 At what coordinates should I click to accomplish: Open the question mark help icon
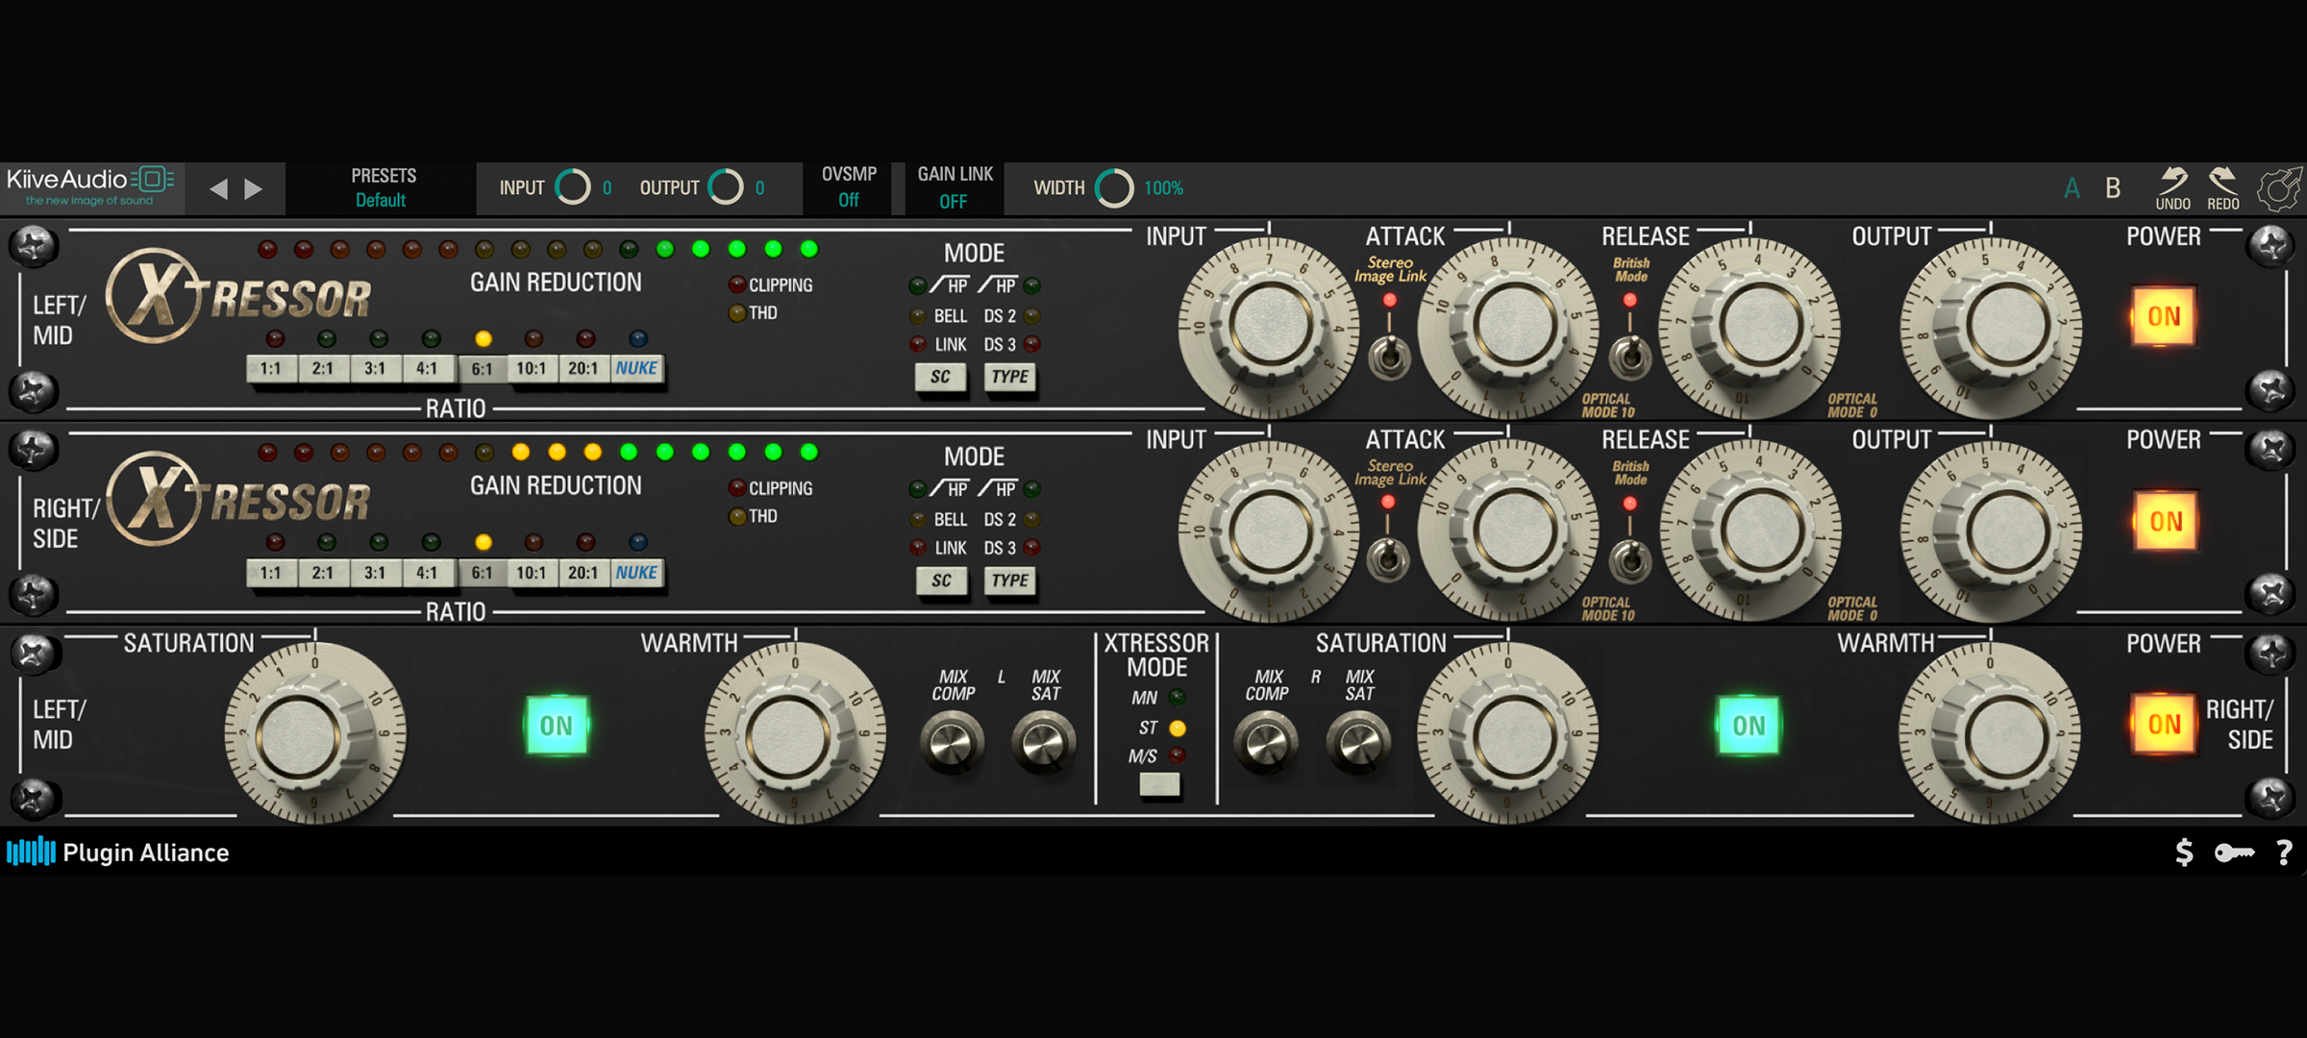click(x=2284, y=853)
